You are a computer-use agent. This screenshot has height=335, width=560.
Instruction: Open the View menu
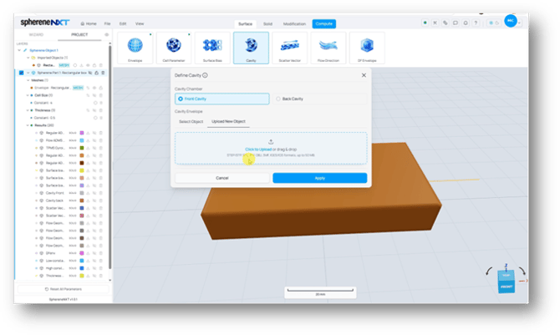[x=140, y=23]
